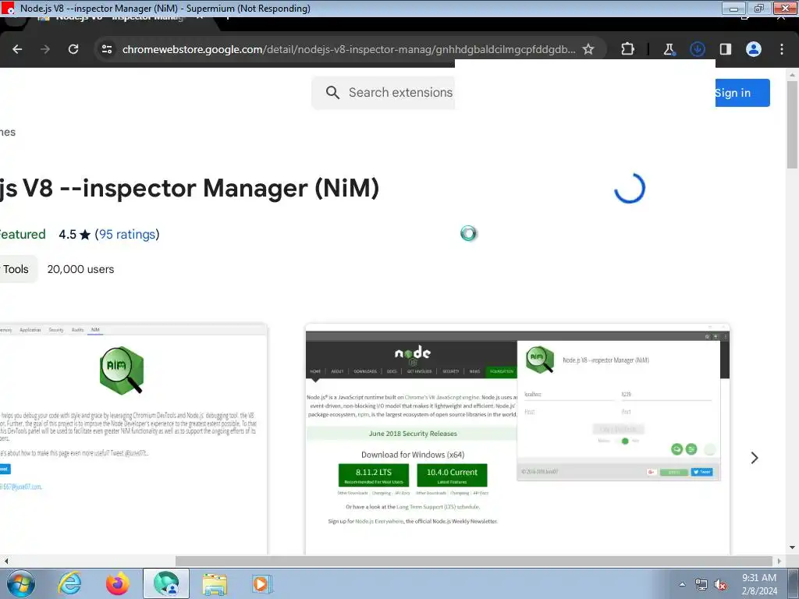Click the Sign in button
Image resolution: width=799 pixels, height=599 pixels.
(x=743, y=93)
